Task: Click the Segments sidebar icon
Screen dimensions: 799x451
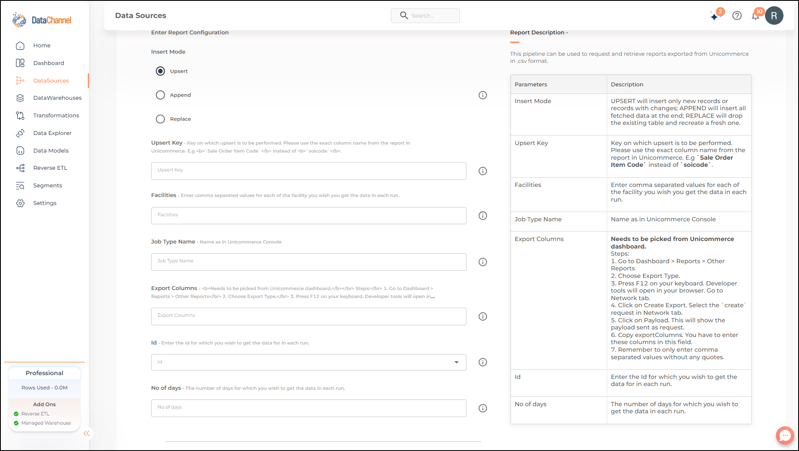Action: click(20, 185)
